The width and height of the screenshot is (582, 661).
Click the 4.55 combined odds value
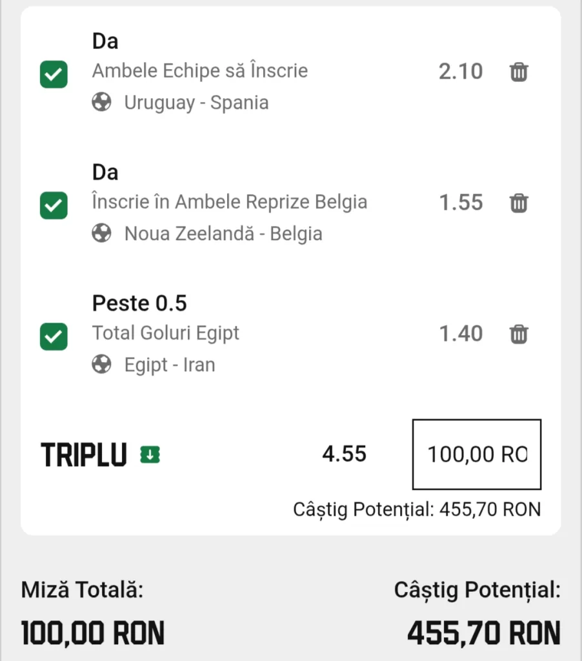tap(345, 454)
